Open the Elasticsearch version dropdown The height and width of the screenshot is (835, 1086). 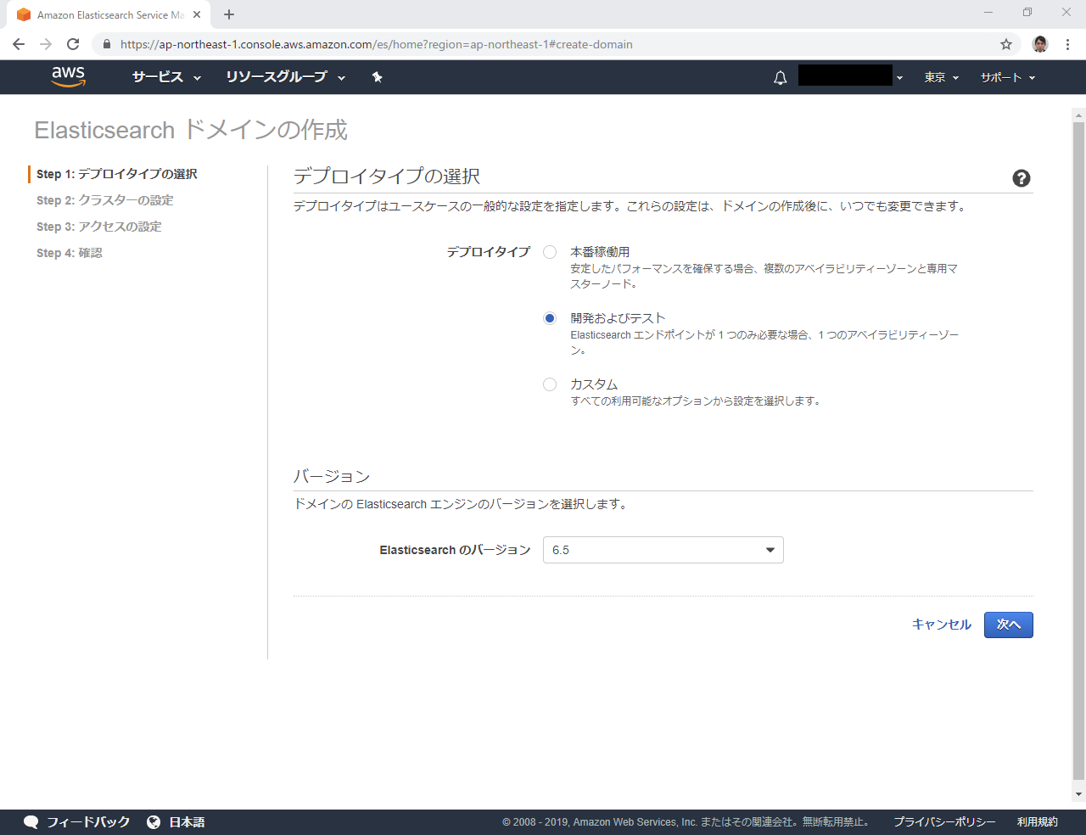pos(663,550)
